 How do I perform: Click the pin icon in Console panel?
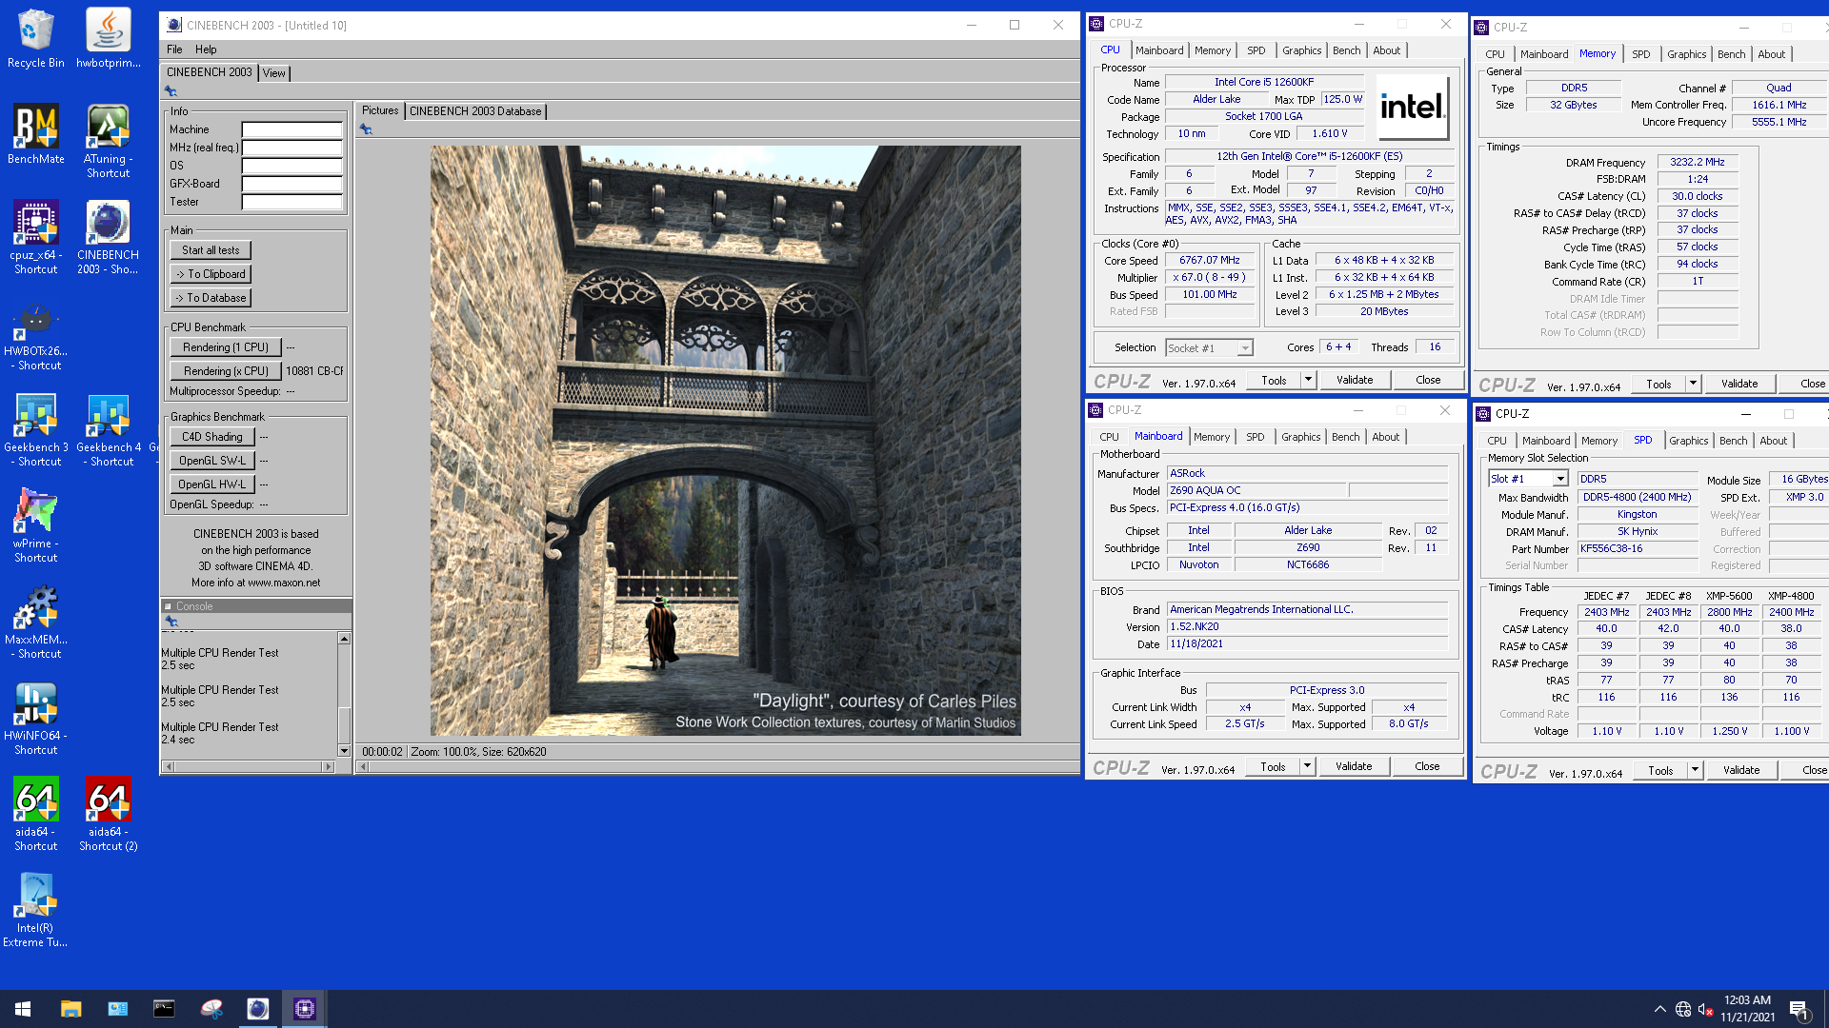171,622
